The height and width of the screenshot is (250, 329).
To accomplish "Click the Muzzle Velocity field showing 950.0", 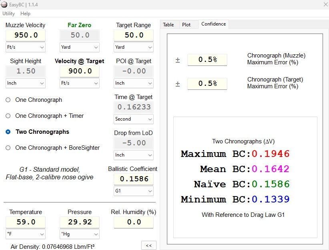I will tap(25, 35).
